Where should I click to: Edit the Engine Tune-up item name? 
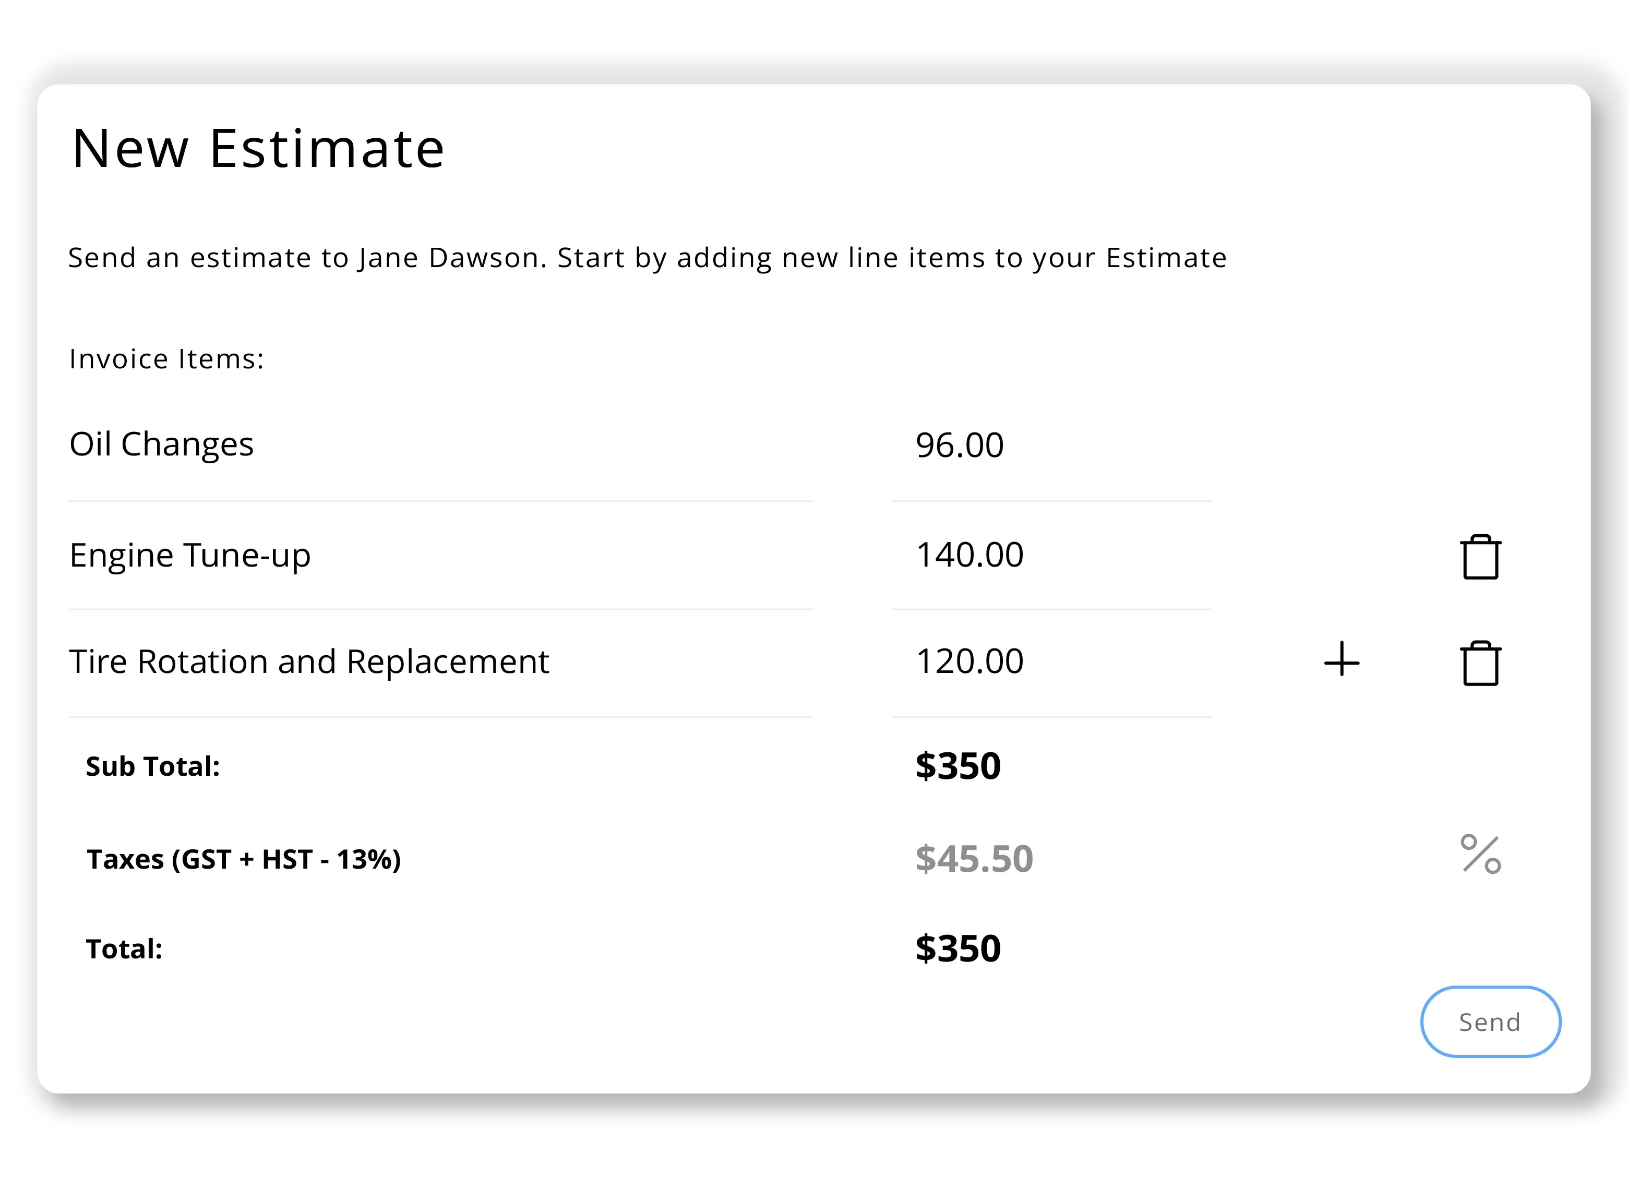pyautogui.click(x=441, y=556)
